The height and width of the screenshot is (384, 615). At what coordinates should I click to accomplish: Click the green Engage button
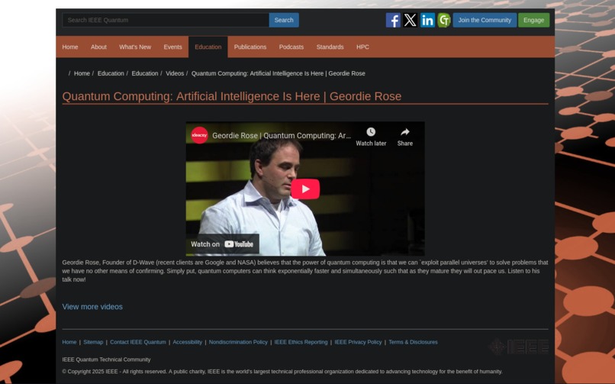[x=534, y=20]
